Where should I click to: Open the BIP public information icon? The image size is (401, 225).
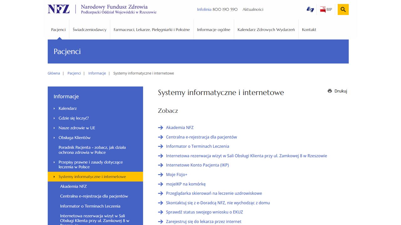(x=326, y=9)
